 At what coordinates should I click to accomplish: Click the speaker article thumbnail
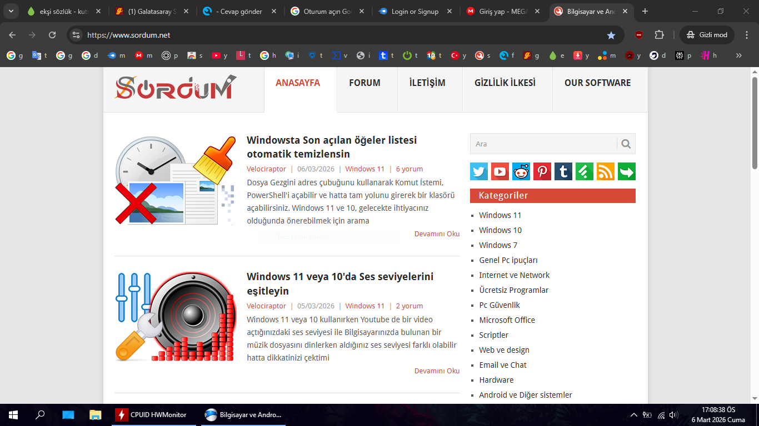(x=176, y=316)
